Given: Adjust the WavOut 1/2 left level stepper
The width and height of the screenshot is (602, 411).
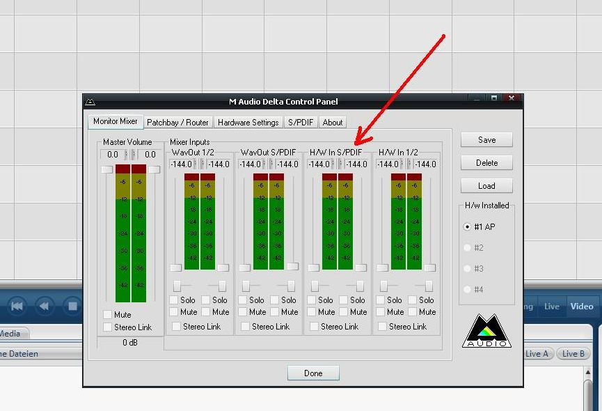Looking at the screenshot, I should [x=195, y=164].
